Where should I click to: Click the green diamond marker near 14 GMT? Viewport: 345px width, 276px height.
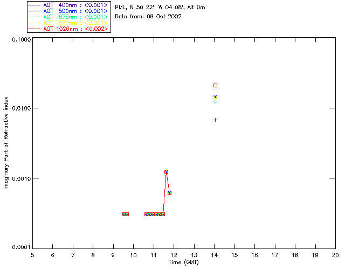[x=216, y=102]
